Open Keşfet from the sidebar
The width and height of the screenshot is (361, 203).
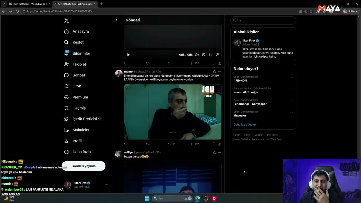pyautogui.click(x=74, y=42)
